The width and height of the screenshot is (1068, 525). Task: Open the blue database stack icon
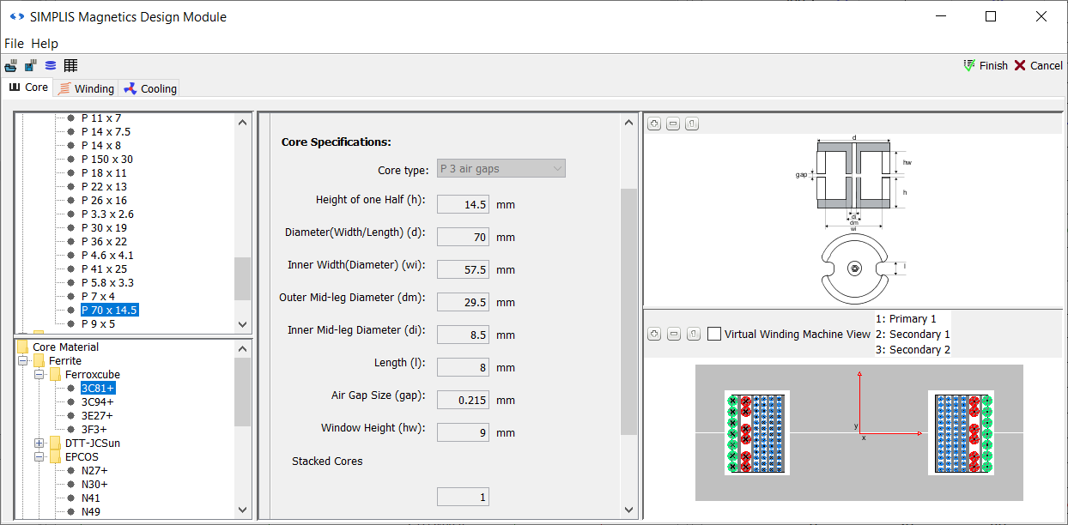[51, 66]
